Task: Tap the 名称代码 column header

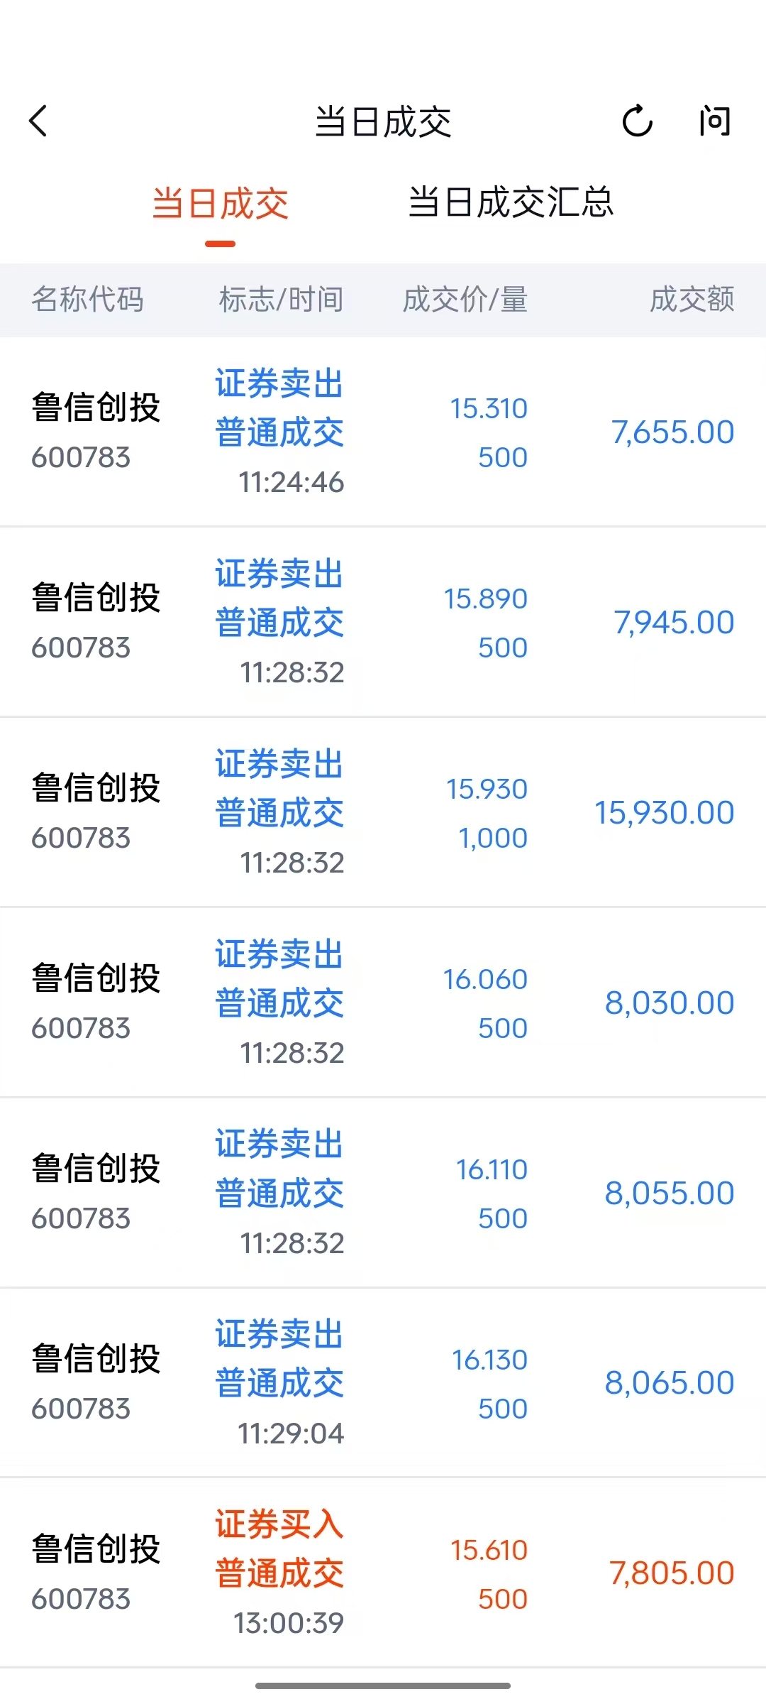Action: (x=87, y=299)
